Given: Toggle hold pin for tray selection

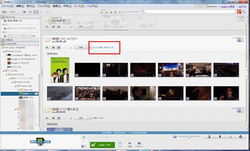Looking at the screenshot, I should pos(84,137).
